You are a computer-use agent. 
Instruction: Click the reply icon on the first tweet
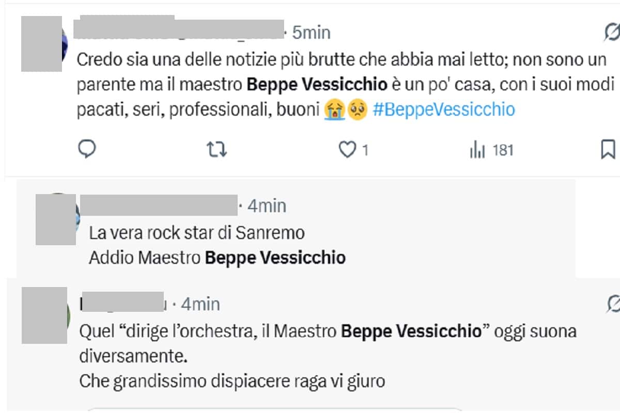point(87,150)
